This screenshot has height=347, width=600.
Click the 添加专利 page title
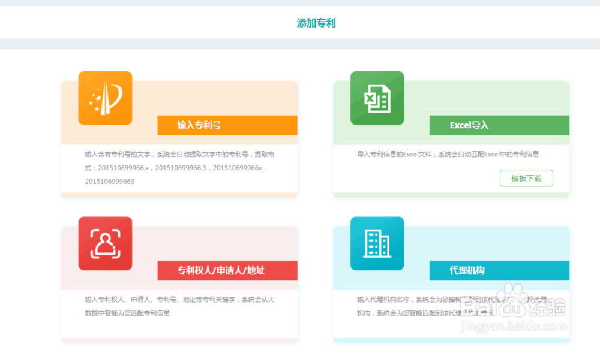(x=316, y=23)
